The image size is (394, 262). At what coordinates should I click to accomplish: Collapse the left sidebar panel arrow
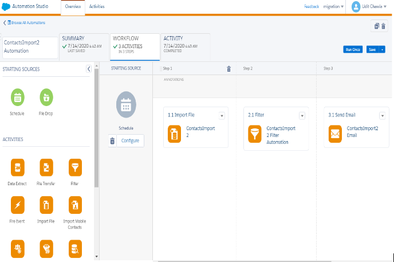click(x=89, y=69)
